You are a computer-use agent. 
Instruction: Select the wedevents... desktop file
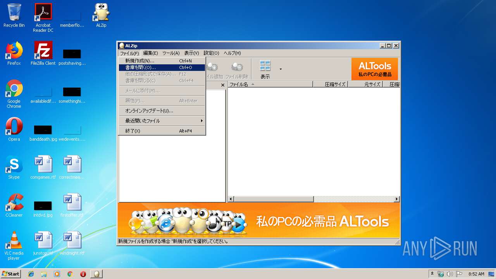[72, 132]
